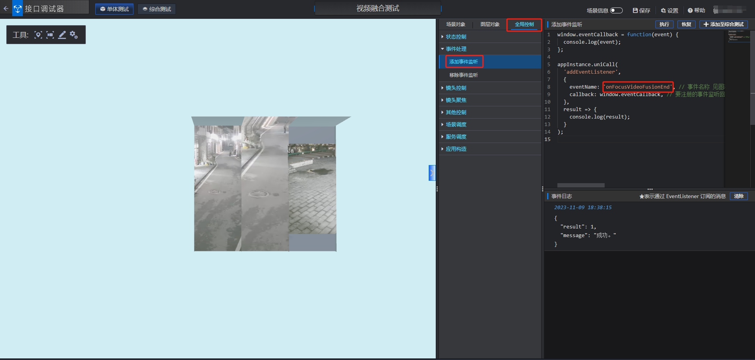Collapse the panel with blue side arrow

432,173
